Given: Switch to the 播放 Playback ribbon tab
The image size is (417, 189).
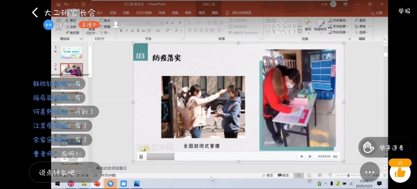Looking at the screenshot, I should coord(215,12).
